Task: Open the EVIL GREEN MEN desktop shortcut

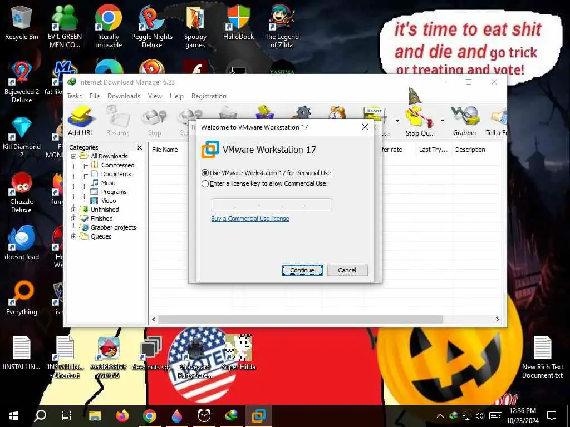Action: (x=65, y=26)
